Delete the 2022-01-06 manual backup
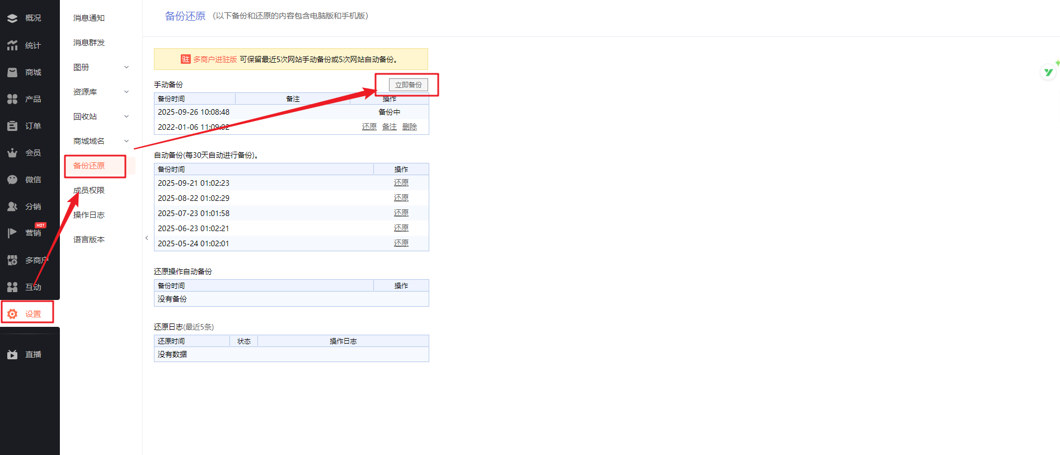 [410, 127]
